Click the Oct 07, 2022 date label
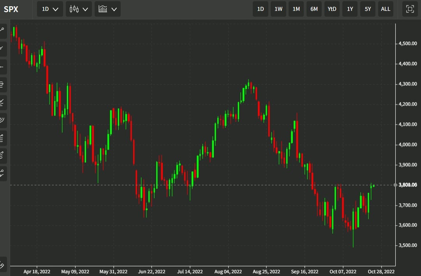This screenshot has width=421, height=276. (x=343, y=271)
